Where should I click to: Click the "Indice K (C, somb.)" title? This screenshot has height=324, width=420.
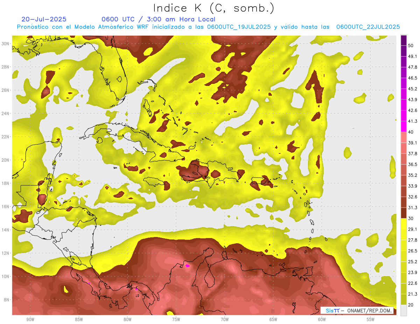[214, 8]
